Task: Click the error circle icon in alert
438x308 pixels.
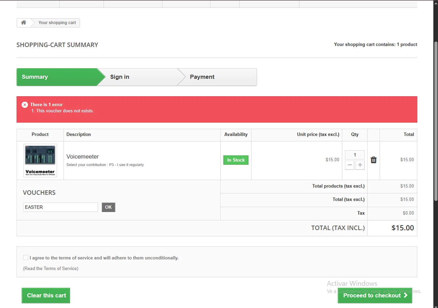Action: [25, 105]
